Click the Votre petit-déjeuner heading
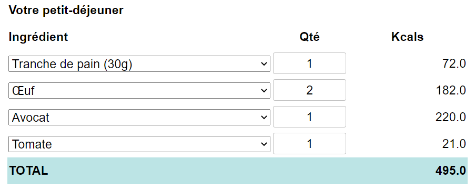Viewport: 475px width, 191px height. point(66,10)
